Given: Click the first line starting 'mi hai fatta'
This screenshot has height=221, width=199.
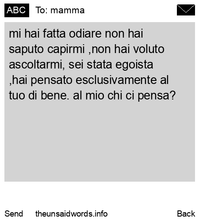Looking at the screenshot, I should (76, 34).
